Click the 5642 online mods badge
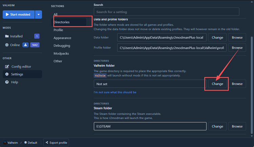This screenshot has width=254, height=147. 35,45
